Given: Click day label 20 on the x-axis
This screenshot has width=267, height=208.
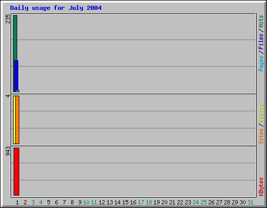Looking at the screenshot, I should coord(164,202).
